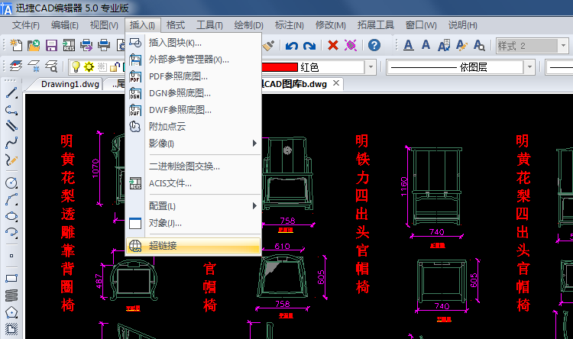This screenshot has width=573, height=339.
Task: Click the layer search icon with magnifier
Action: (51, 66)
